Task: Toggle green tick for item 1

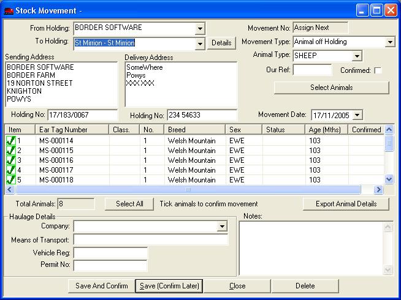Action: pos(11,141)
